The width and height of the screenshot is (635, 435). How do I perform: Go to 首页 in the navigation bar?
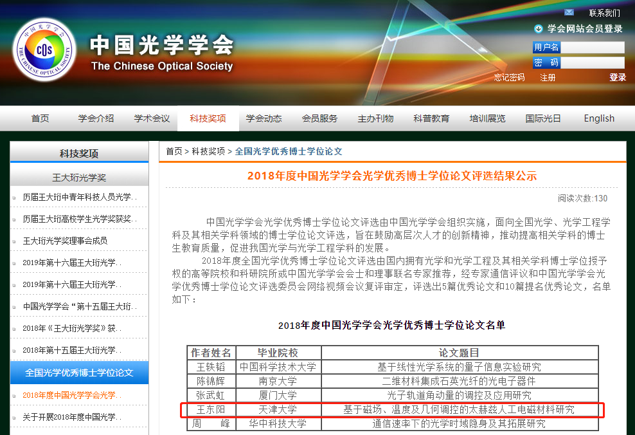click(x=40, y=118)
